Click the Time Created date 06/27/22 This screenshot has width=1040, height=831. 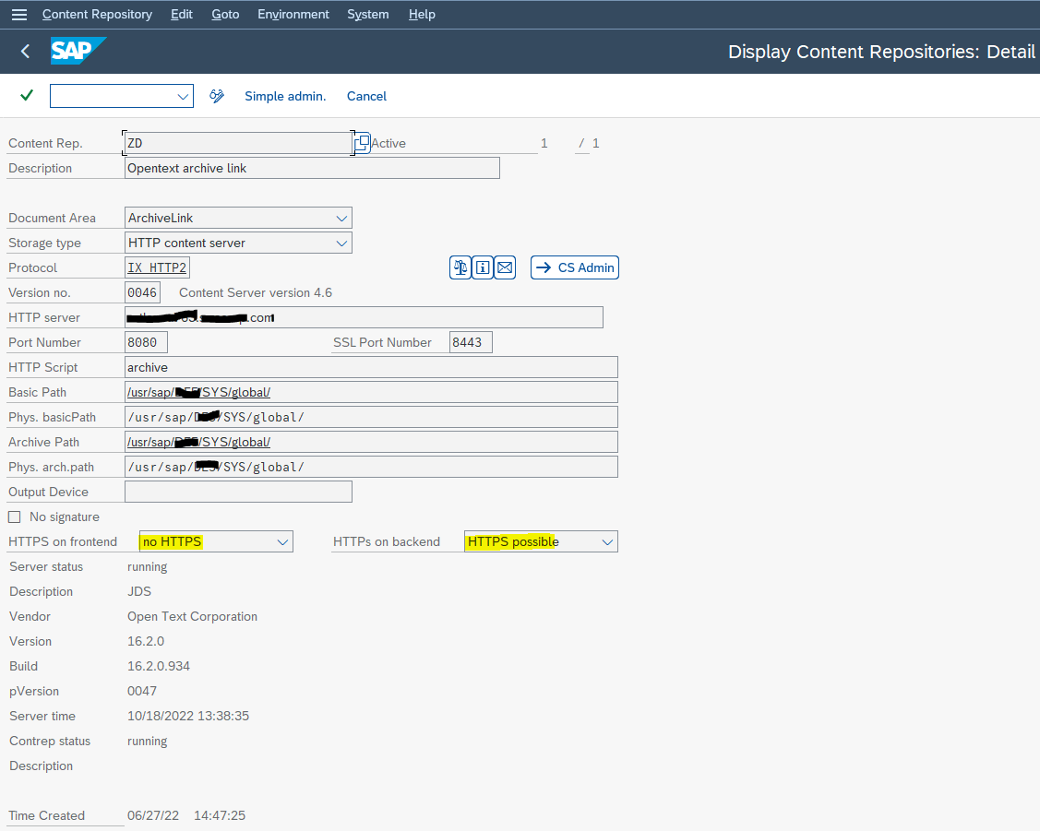tap(153, 815)
